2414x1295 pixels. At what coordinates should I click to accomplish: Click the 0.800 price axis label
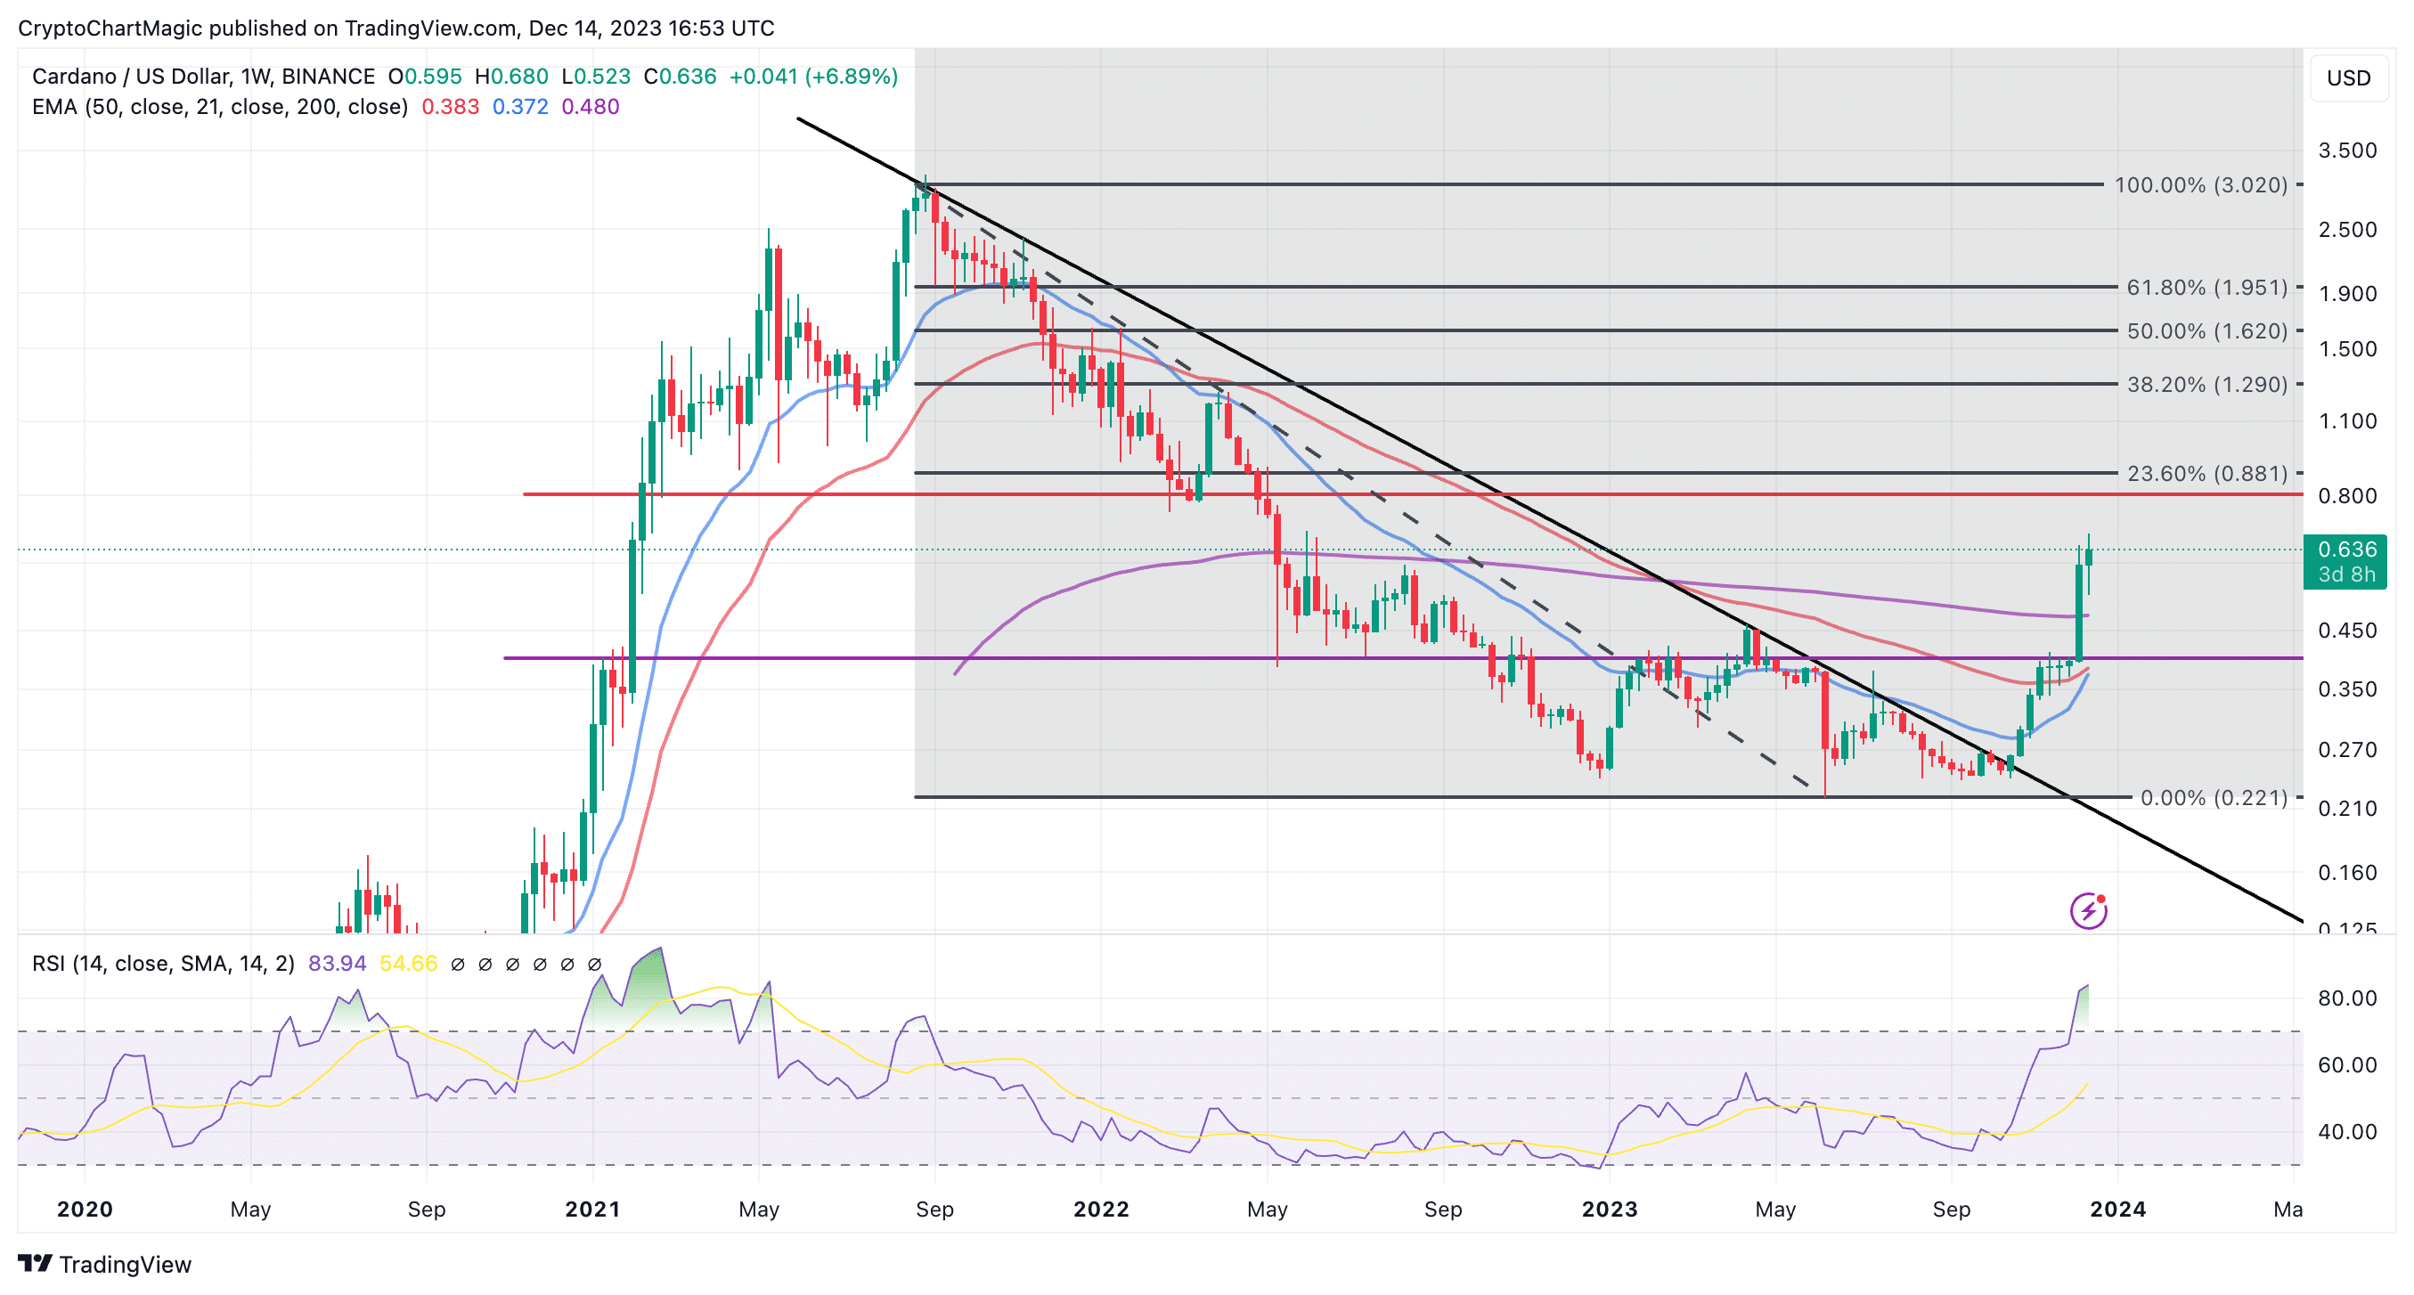tap(2347, 496)
